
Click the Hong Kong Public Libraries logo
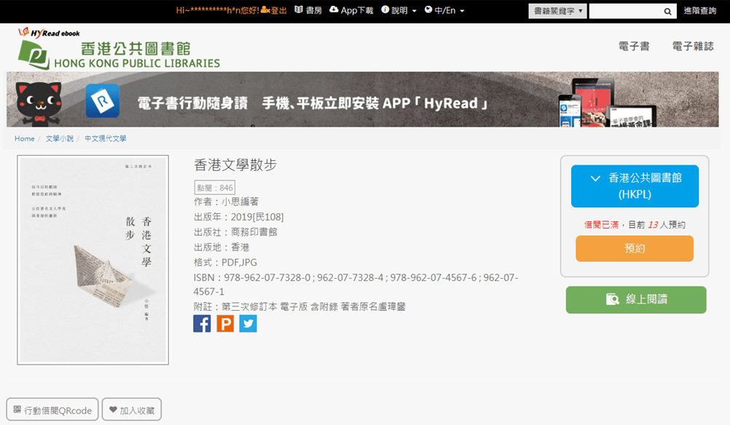point(119,49)
